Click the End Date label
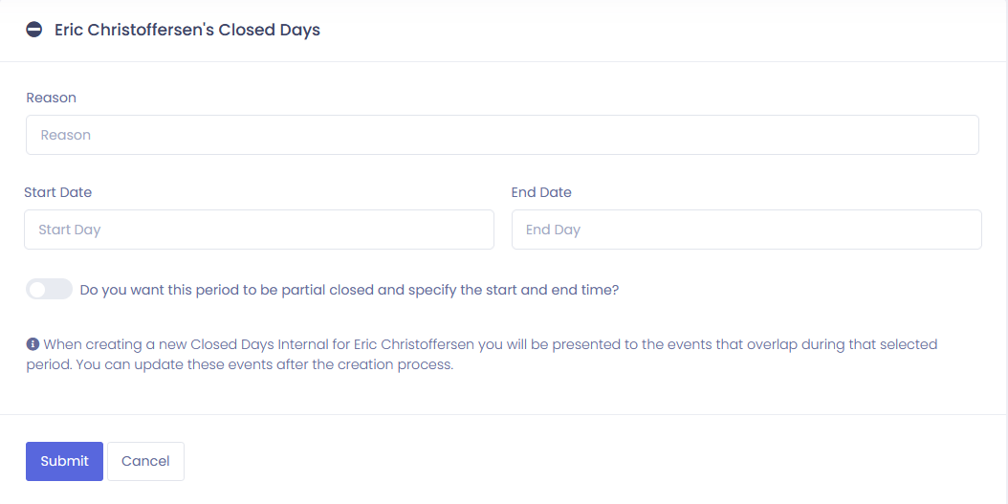Image resolution: width=1008 pixels, height=504 pixels. pos(541,192)
